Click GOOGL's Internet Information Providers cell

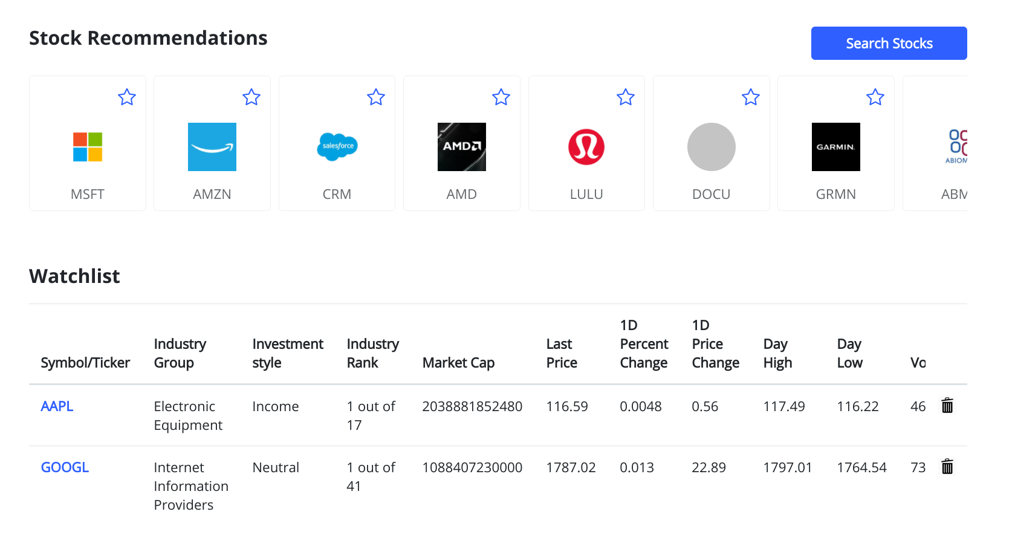(x=191, y=486)
